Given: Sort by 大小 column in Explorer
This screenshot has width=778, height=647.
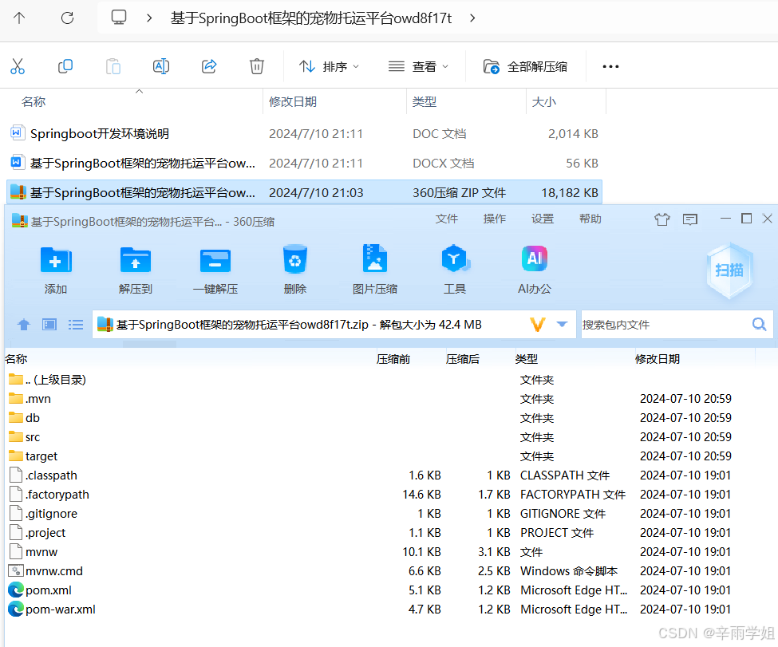Looking at the screenshot, I should pyautogui.click(x=544, y=101).
